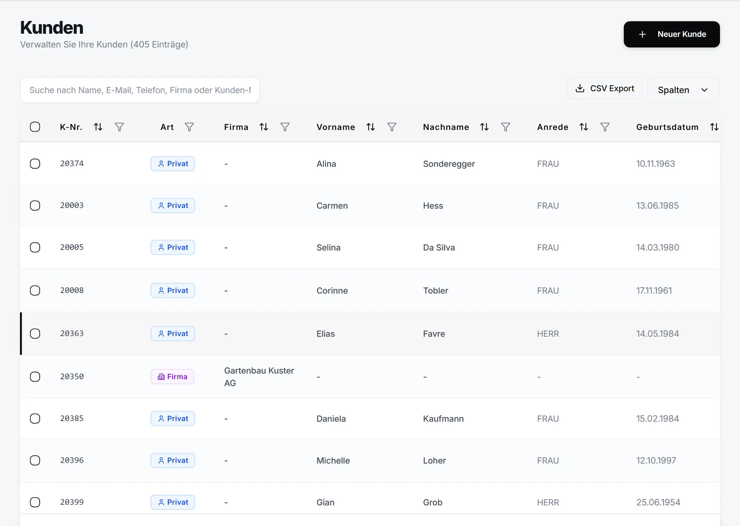The image size is (740, 526).
Task: Click the surname Sonderegger
Action: tap(449, 164)
